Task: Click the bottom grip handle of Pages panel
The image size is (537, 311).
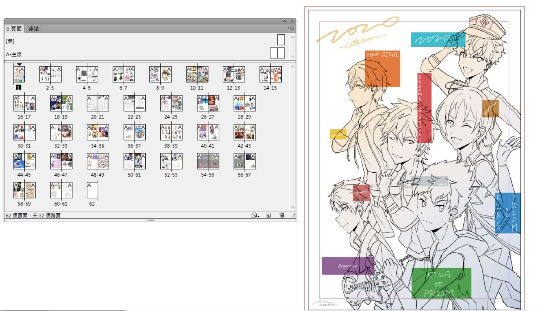Action: (x=150, y=220)
